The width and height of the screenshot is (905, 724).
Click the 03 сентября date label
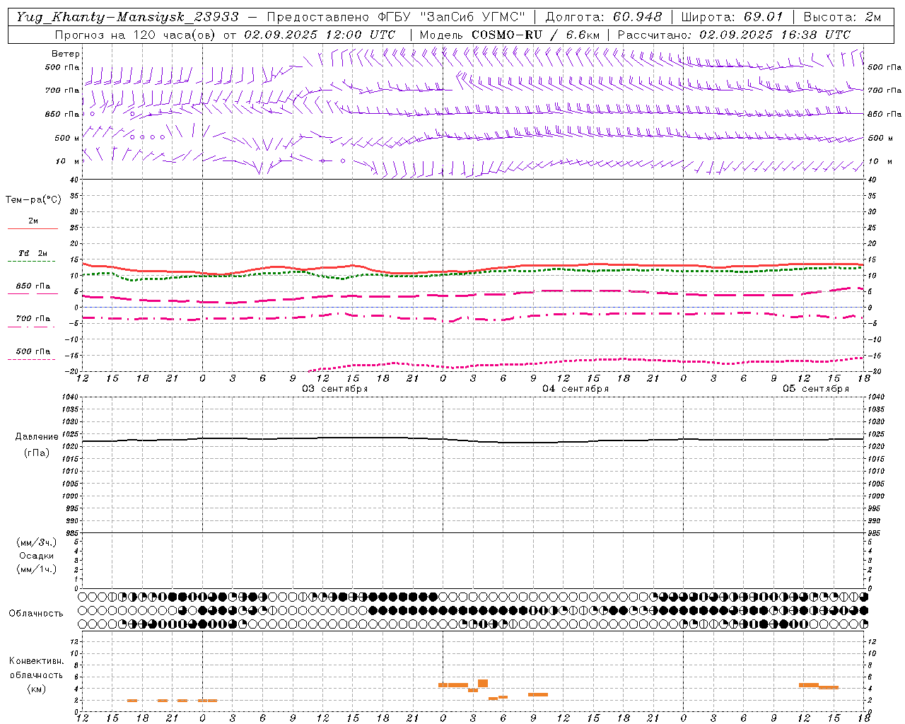(335, 389)
